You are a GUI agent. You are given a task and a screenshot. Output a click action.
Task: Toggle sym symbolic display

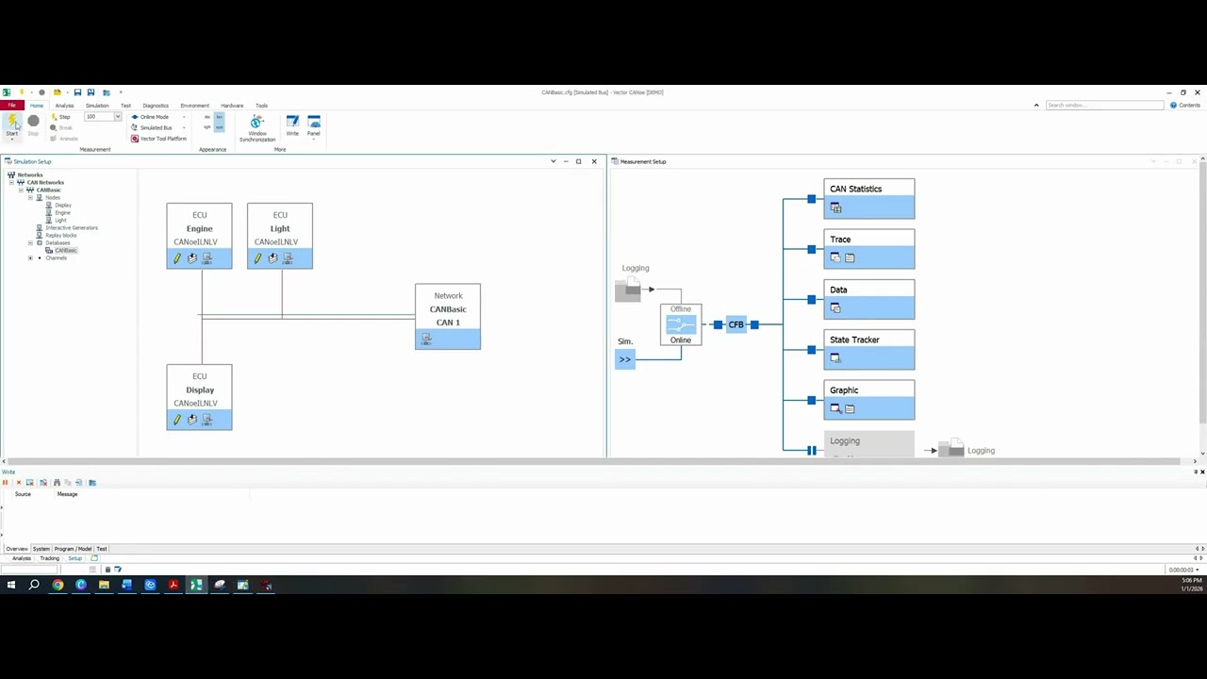(207, 127)
